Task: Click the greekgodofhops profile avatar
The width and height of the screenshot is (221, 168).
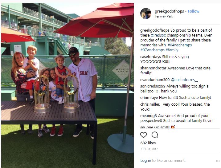Action: click(x=146, y=14)
